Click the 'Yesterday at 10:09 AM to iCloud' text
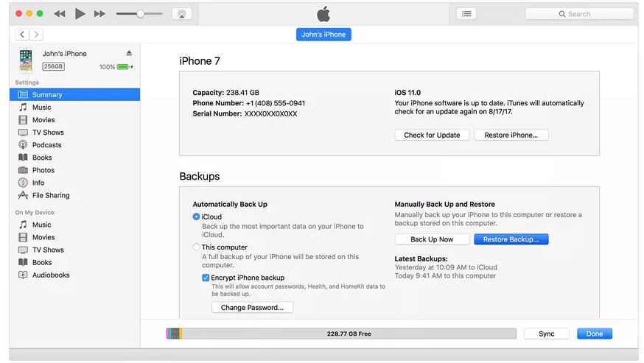This screenshot has height=363, width=644. point(446,267)
